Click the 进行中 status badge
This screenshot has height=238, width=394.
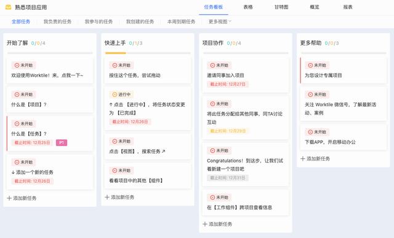tap(121, 94)
